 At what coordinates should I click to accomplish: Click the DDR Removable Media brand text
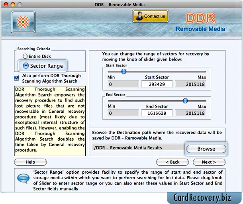[x=200, y=22]
